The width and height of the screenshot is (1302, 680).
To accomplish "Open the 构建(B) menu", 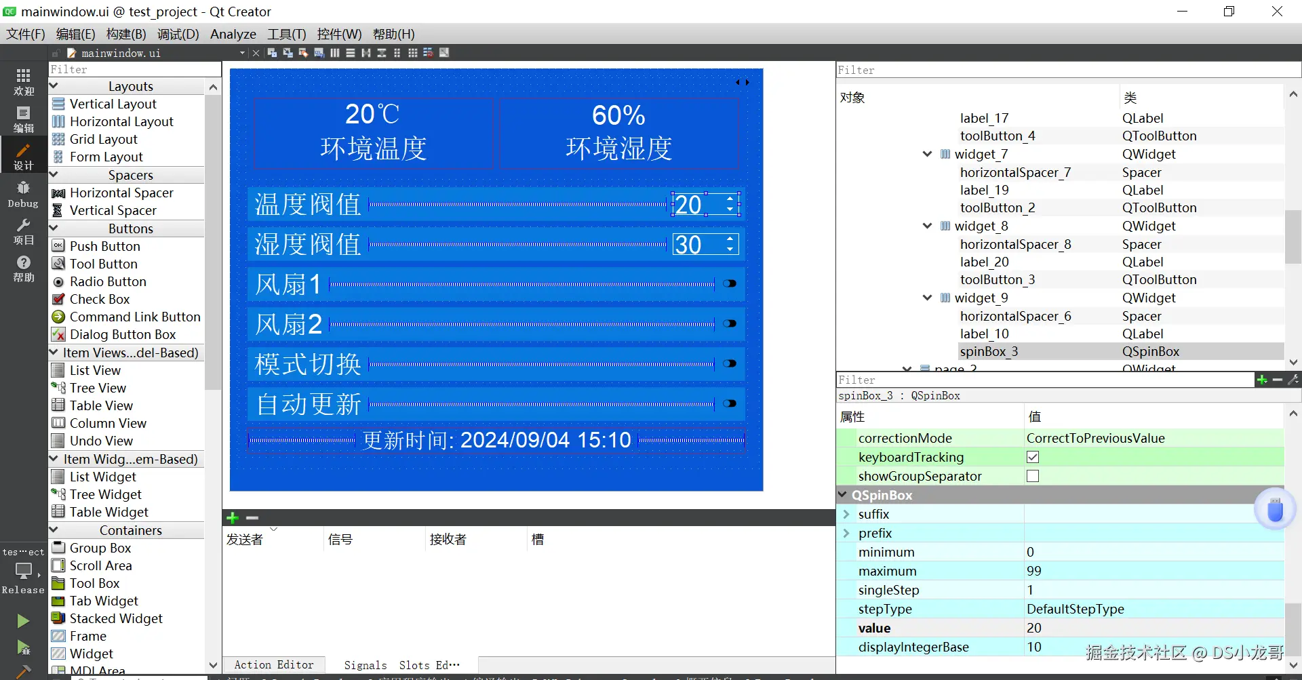I will 126,34.
